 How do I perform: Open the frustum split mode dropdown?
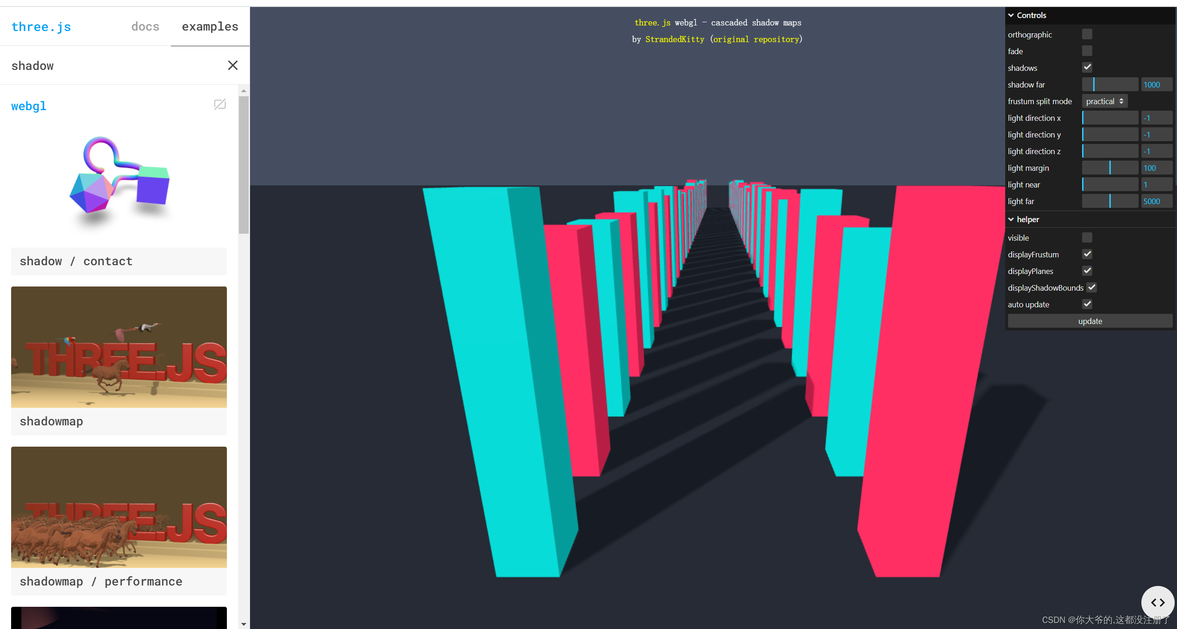[1104, 101]
